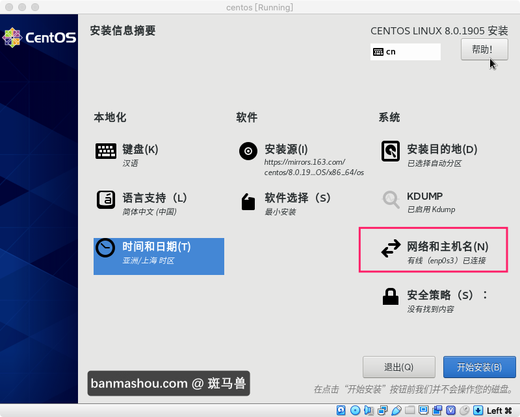Click the 汉语 keyboard layout text
The image size is (520, 417).
[x=131, y=163]
